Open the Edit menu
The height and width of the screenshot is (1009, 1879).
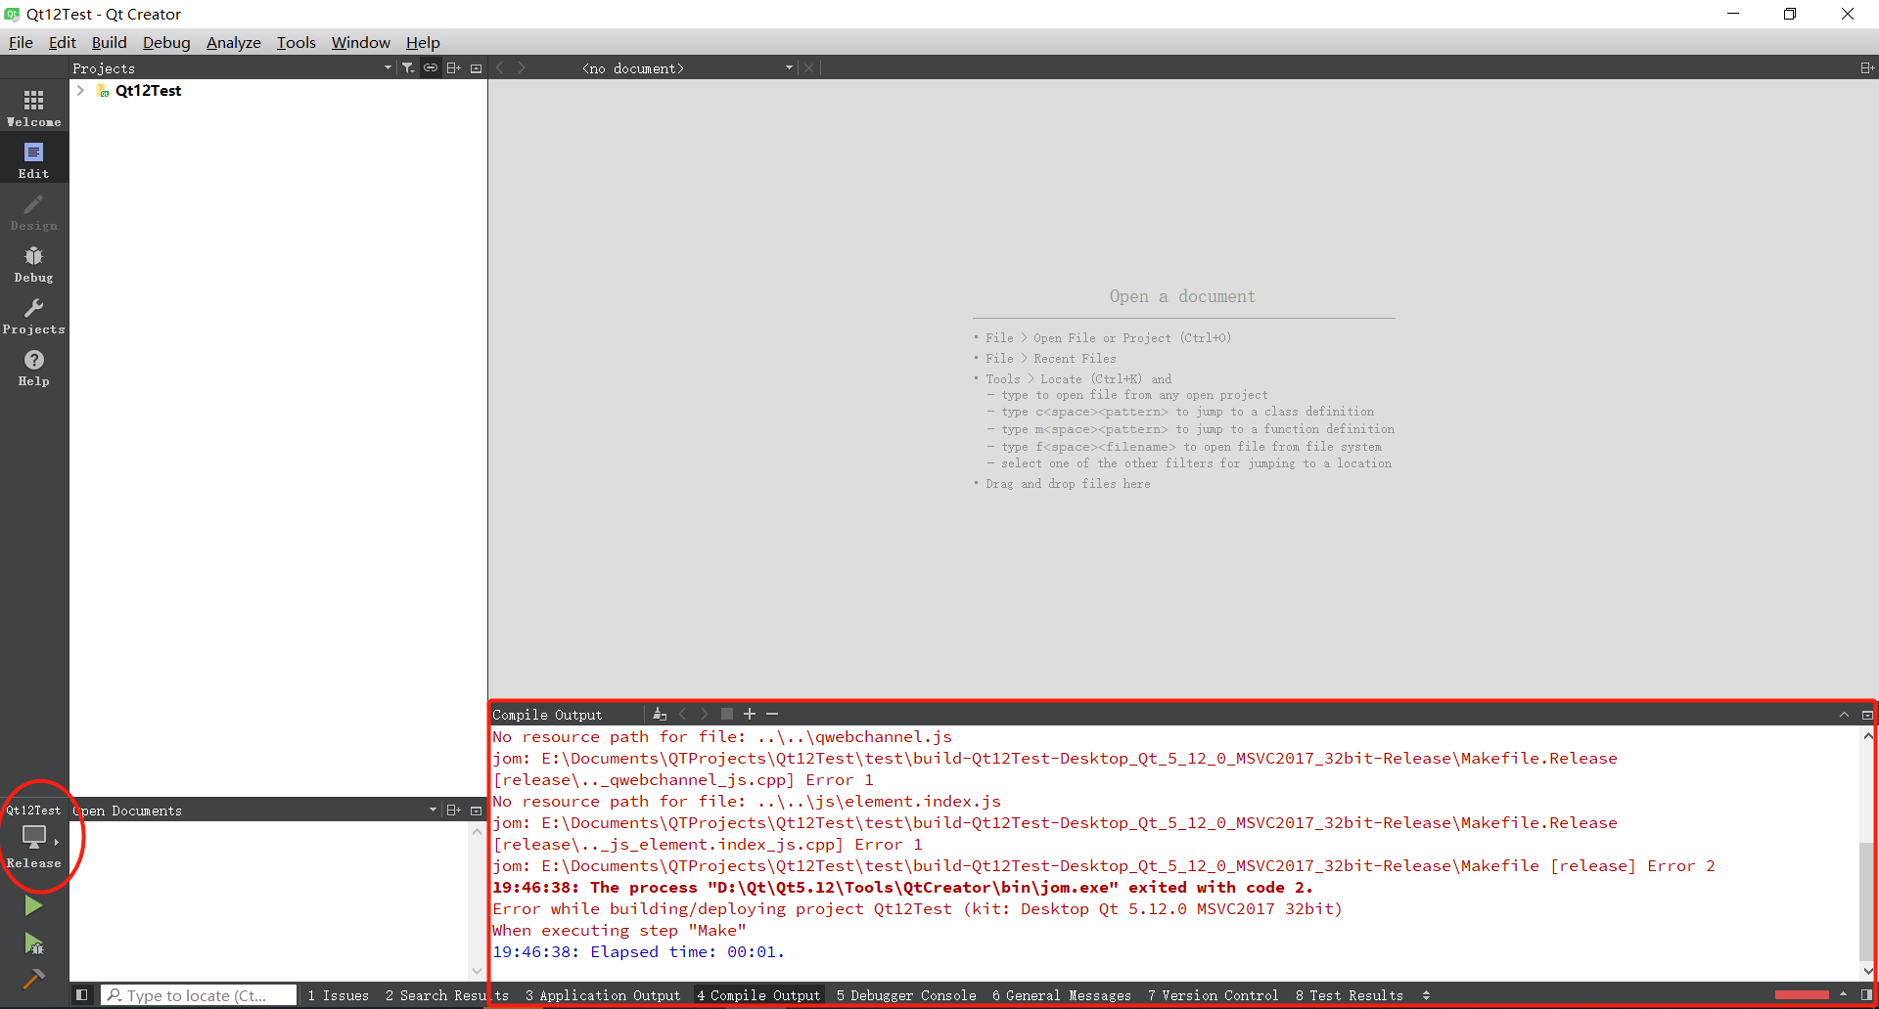[63, 42]
